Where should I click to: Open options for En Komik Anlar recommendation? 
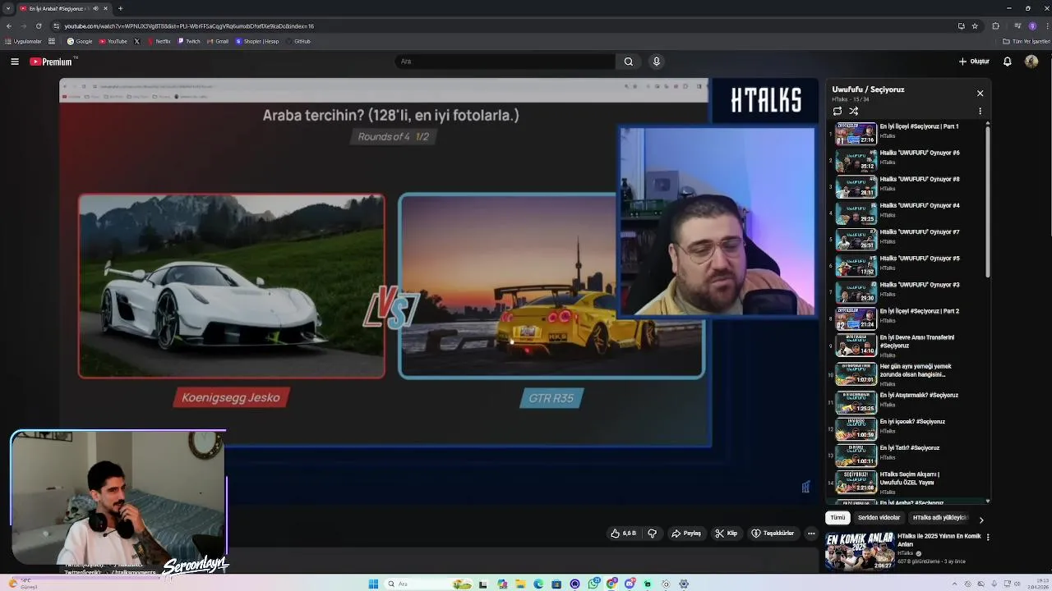[x=988, y=537]
